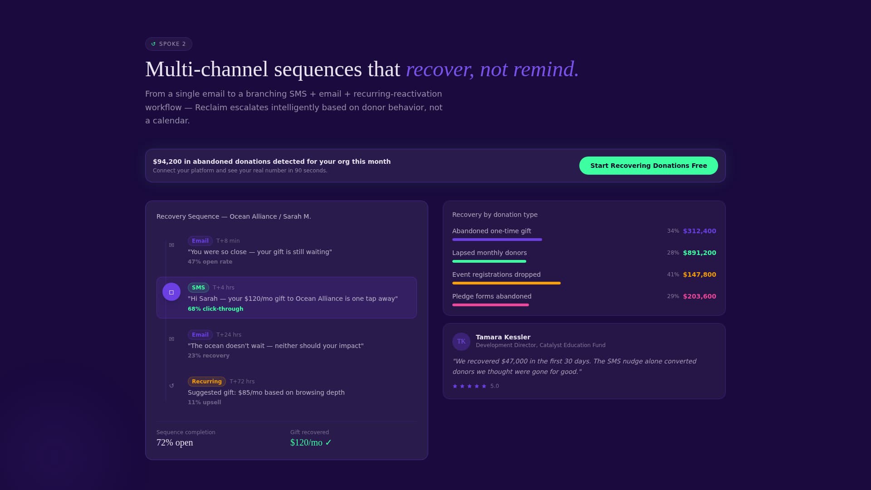
Task: Click the "Gift recovered" label
Action: 309,432
